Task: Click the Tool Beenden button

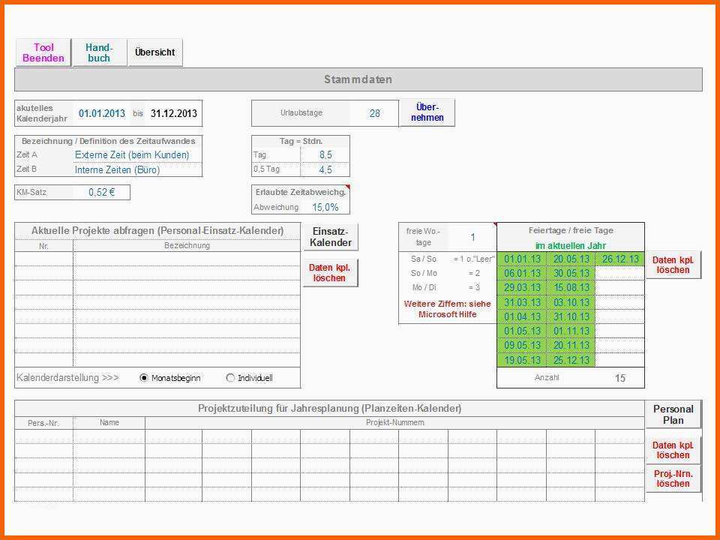Action: (43, 52)
